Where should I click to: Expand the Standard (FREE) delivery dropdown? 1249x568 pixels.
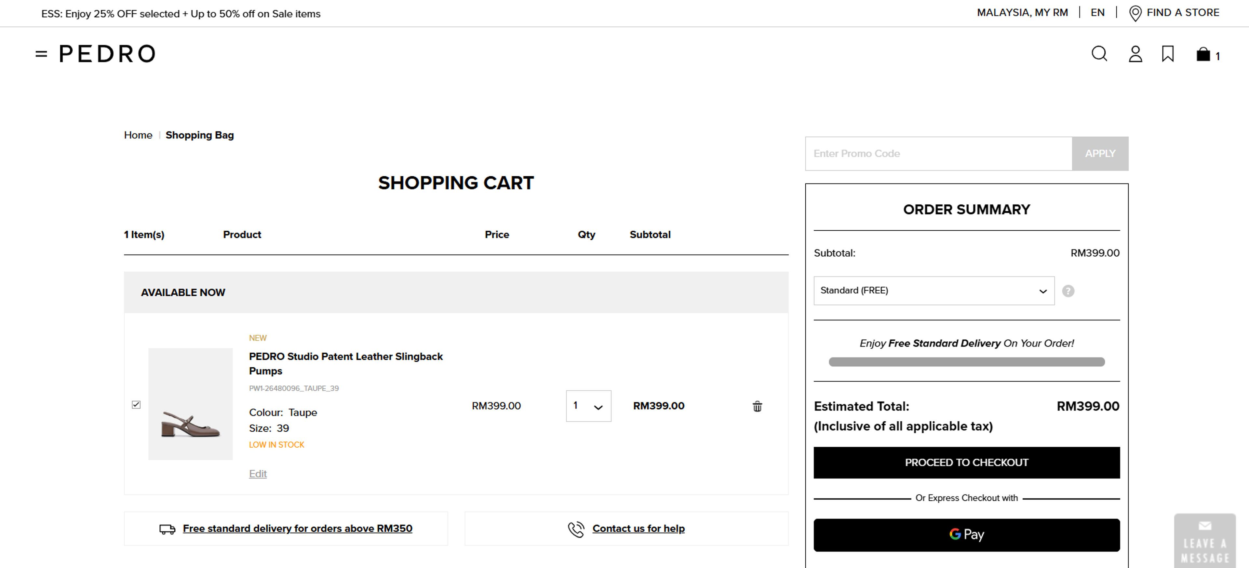tap(933, 291)
